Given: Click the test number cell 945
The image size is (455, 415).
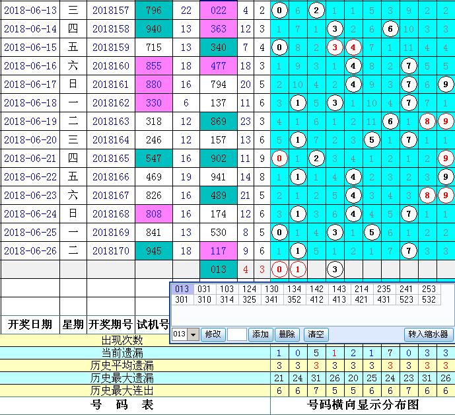Looking at the screenshot, I should 154,250.
